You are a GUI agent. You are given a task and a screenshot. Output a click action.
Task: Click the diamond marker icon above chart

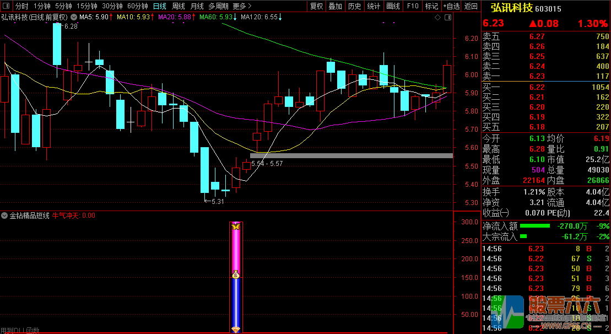click(x=437, y=18)
